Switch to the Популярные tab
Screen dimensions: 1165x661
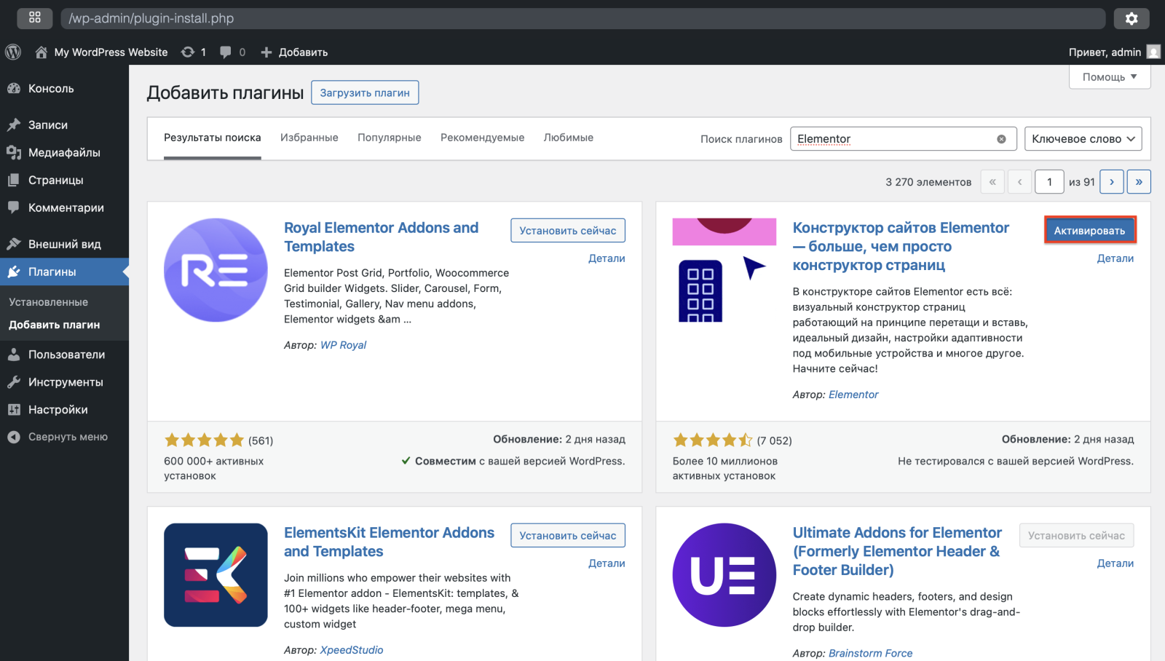(x=389, y=138)
